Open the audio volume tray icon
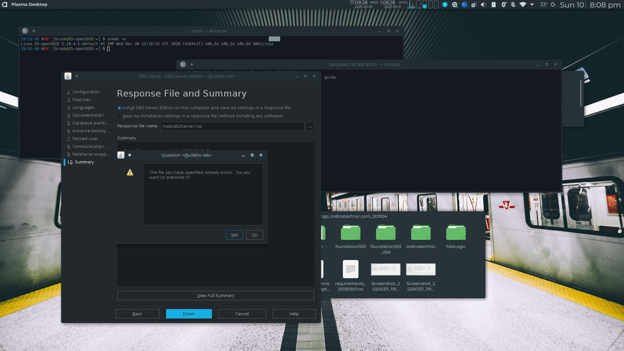 tap(484, 4)
